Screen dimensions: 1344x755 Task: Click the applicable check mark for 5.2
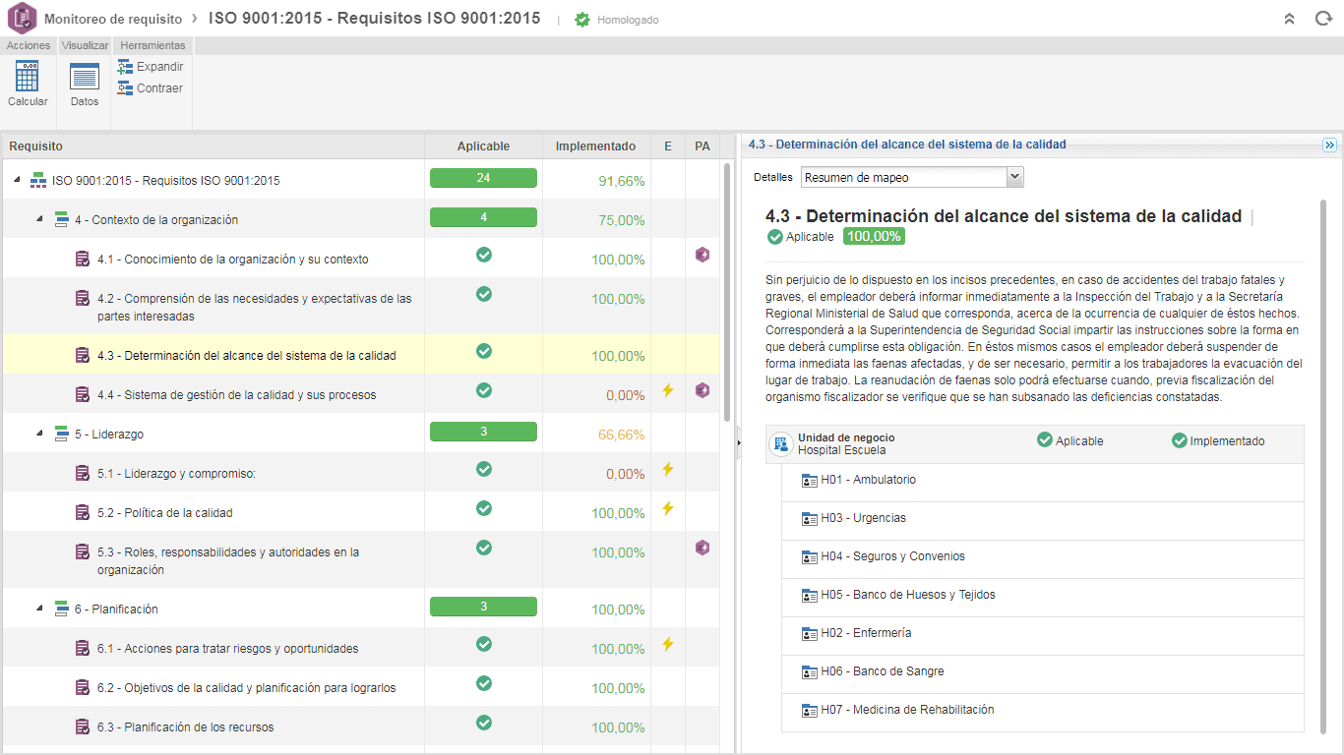(x=483, y=508)
